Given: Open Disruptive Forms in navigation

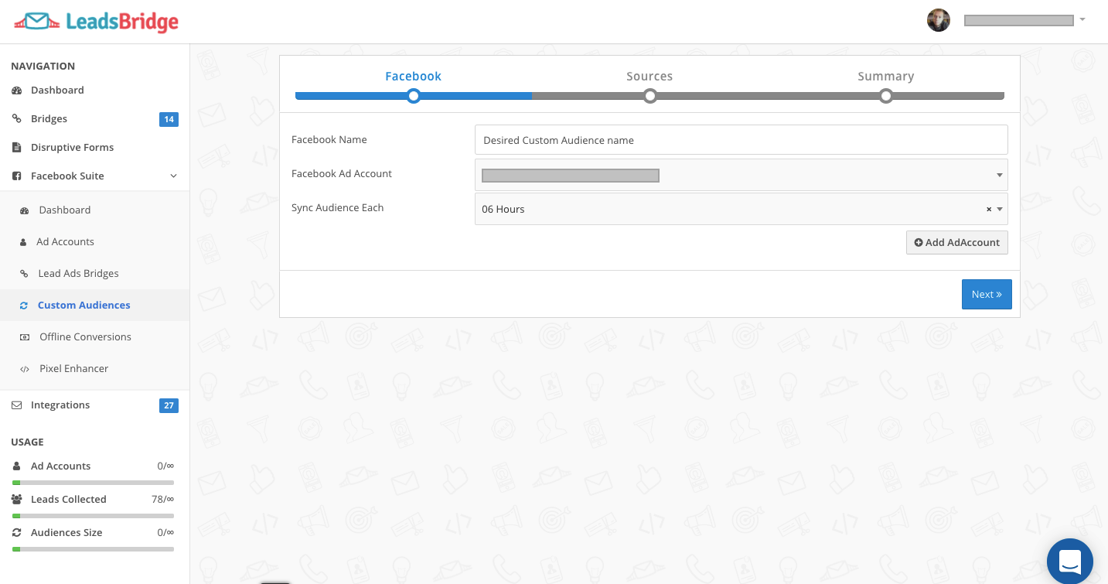Looking at the screenshot, I should point(72,148).
